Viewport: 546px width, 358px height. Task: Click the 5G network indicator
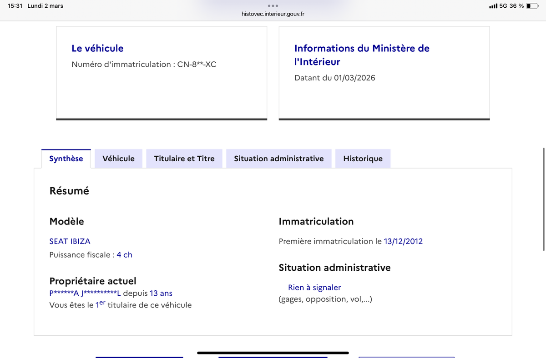click(x=503, y=6)
